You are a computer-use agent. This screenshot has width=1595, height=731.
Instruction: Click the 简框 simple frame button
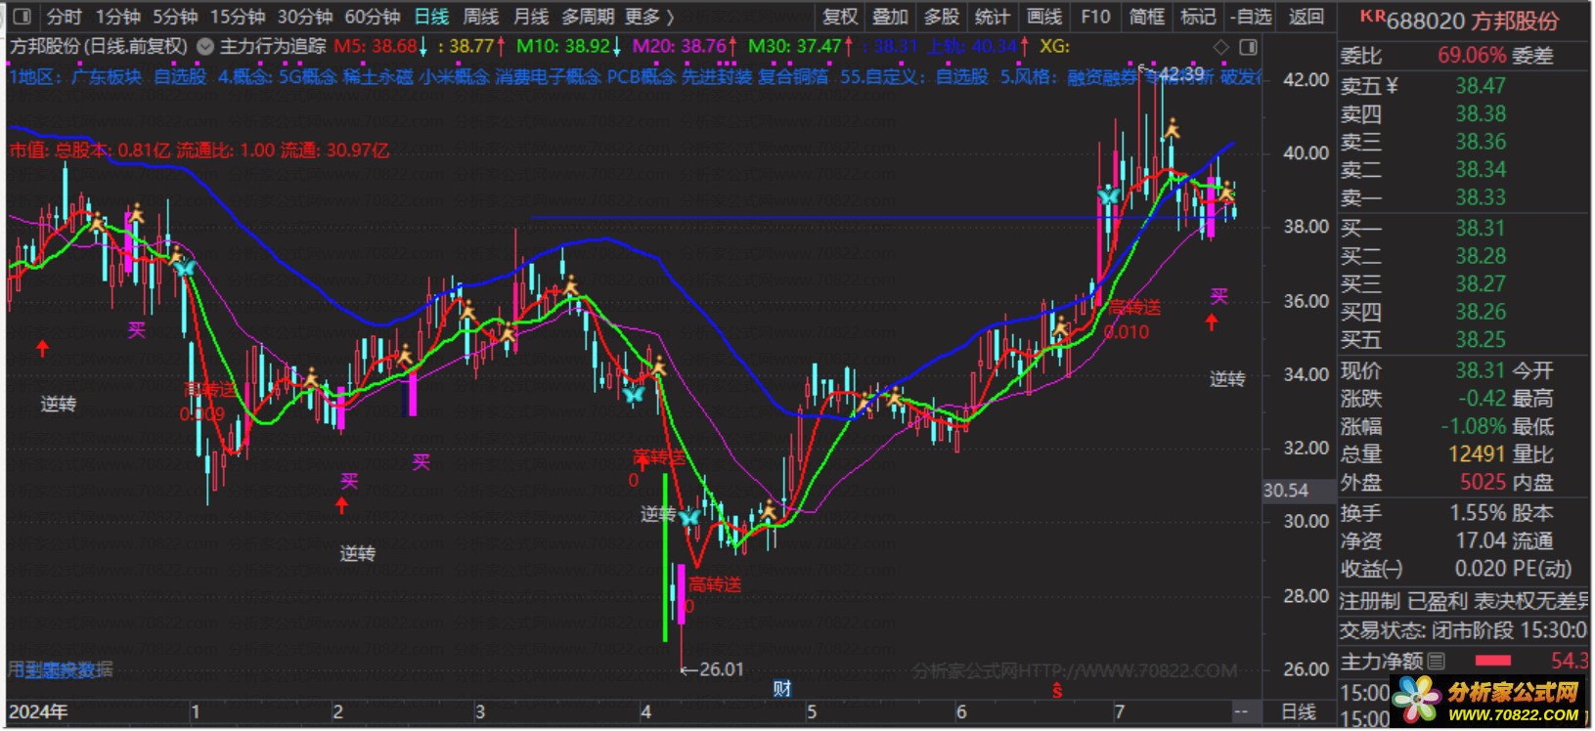tap(1147, 17)
